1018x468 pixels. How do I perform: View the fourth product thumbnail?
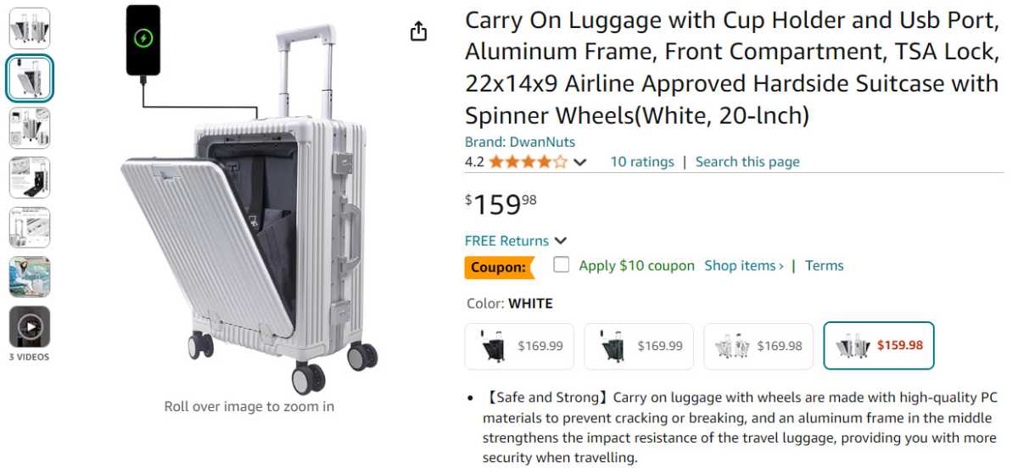pyautogui.click(x=30, y=177)
